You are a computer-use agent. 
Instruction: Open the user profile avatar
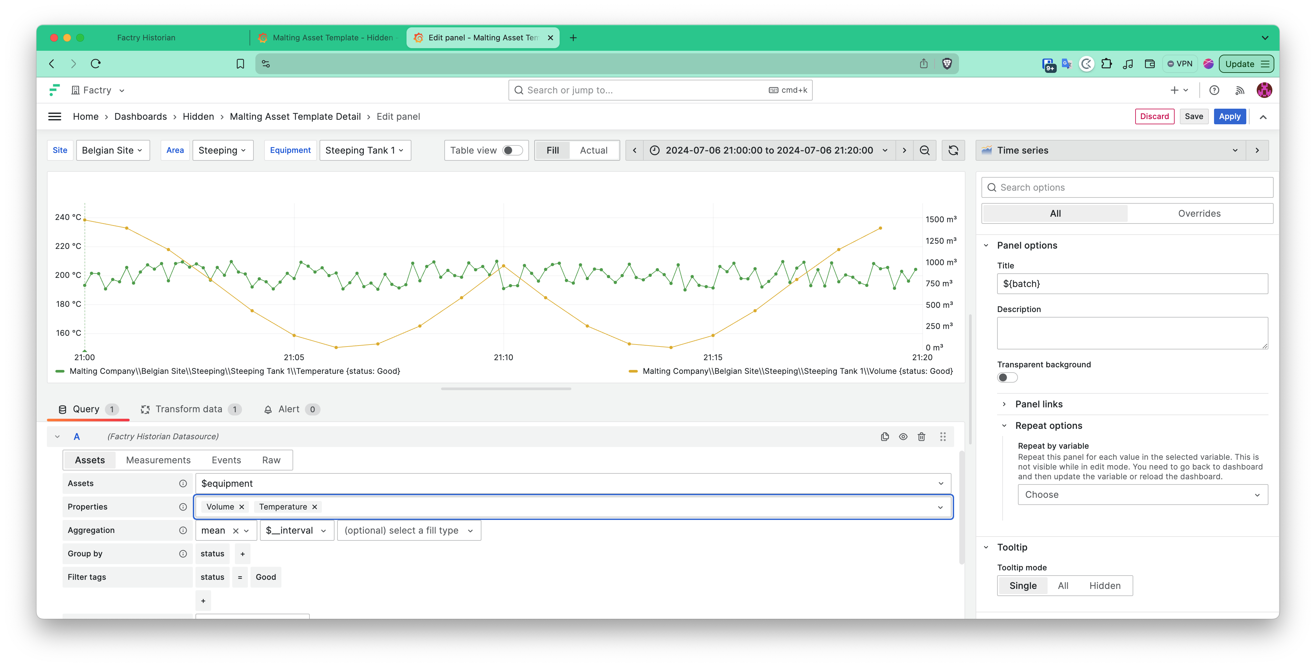pyautogui.click(x=1265, y=90)
